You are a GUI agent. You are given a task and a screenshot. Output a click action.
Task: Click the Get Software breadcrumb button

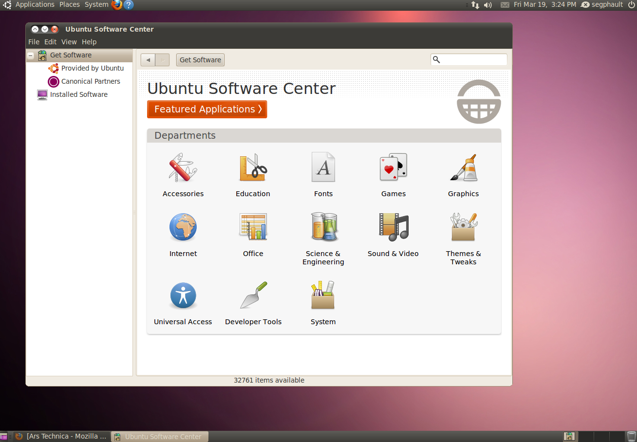pyautogui.click(x=200, y=60)
